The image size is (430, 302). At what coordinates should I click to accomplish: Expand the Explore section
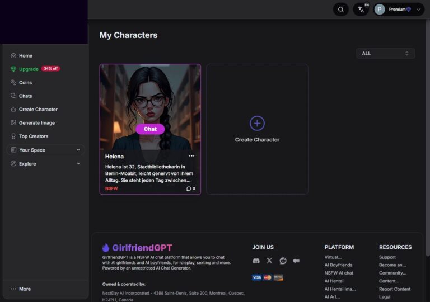pos(45,164)
